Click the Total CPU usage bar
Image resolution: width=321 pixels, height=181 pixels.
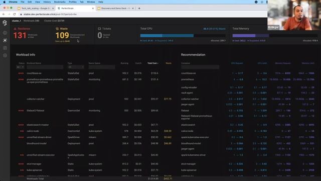tap(183, 36)
